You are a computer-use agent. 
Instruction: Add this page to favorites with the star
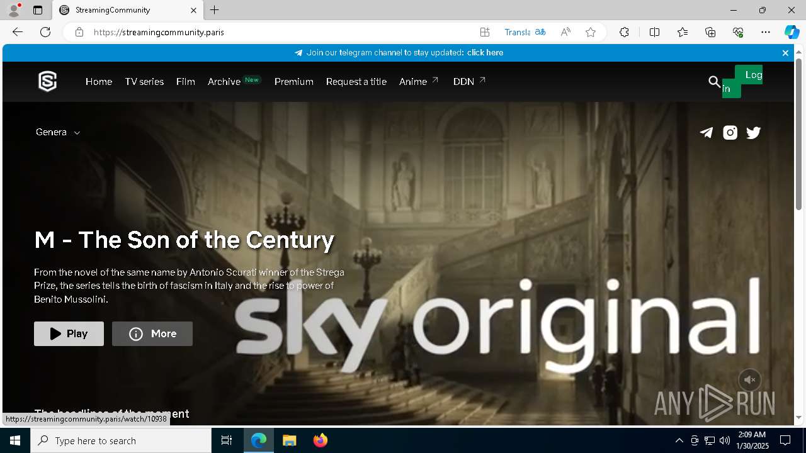(x=591, y=32)
